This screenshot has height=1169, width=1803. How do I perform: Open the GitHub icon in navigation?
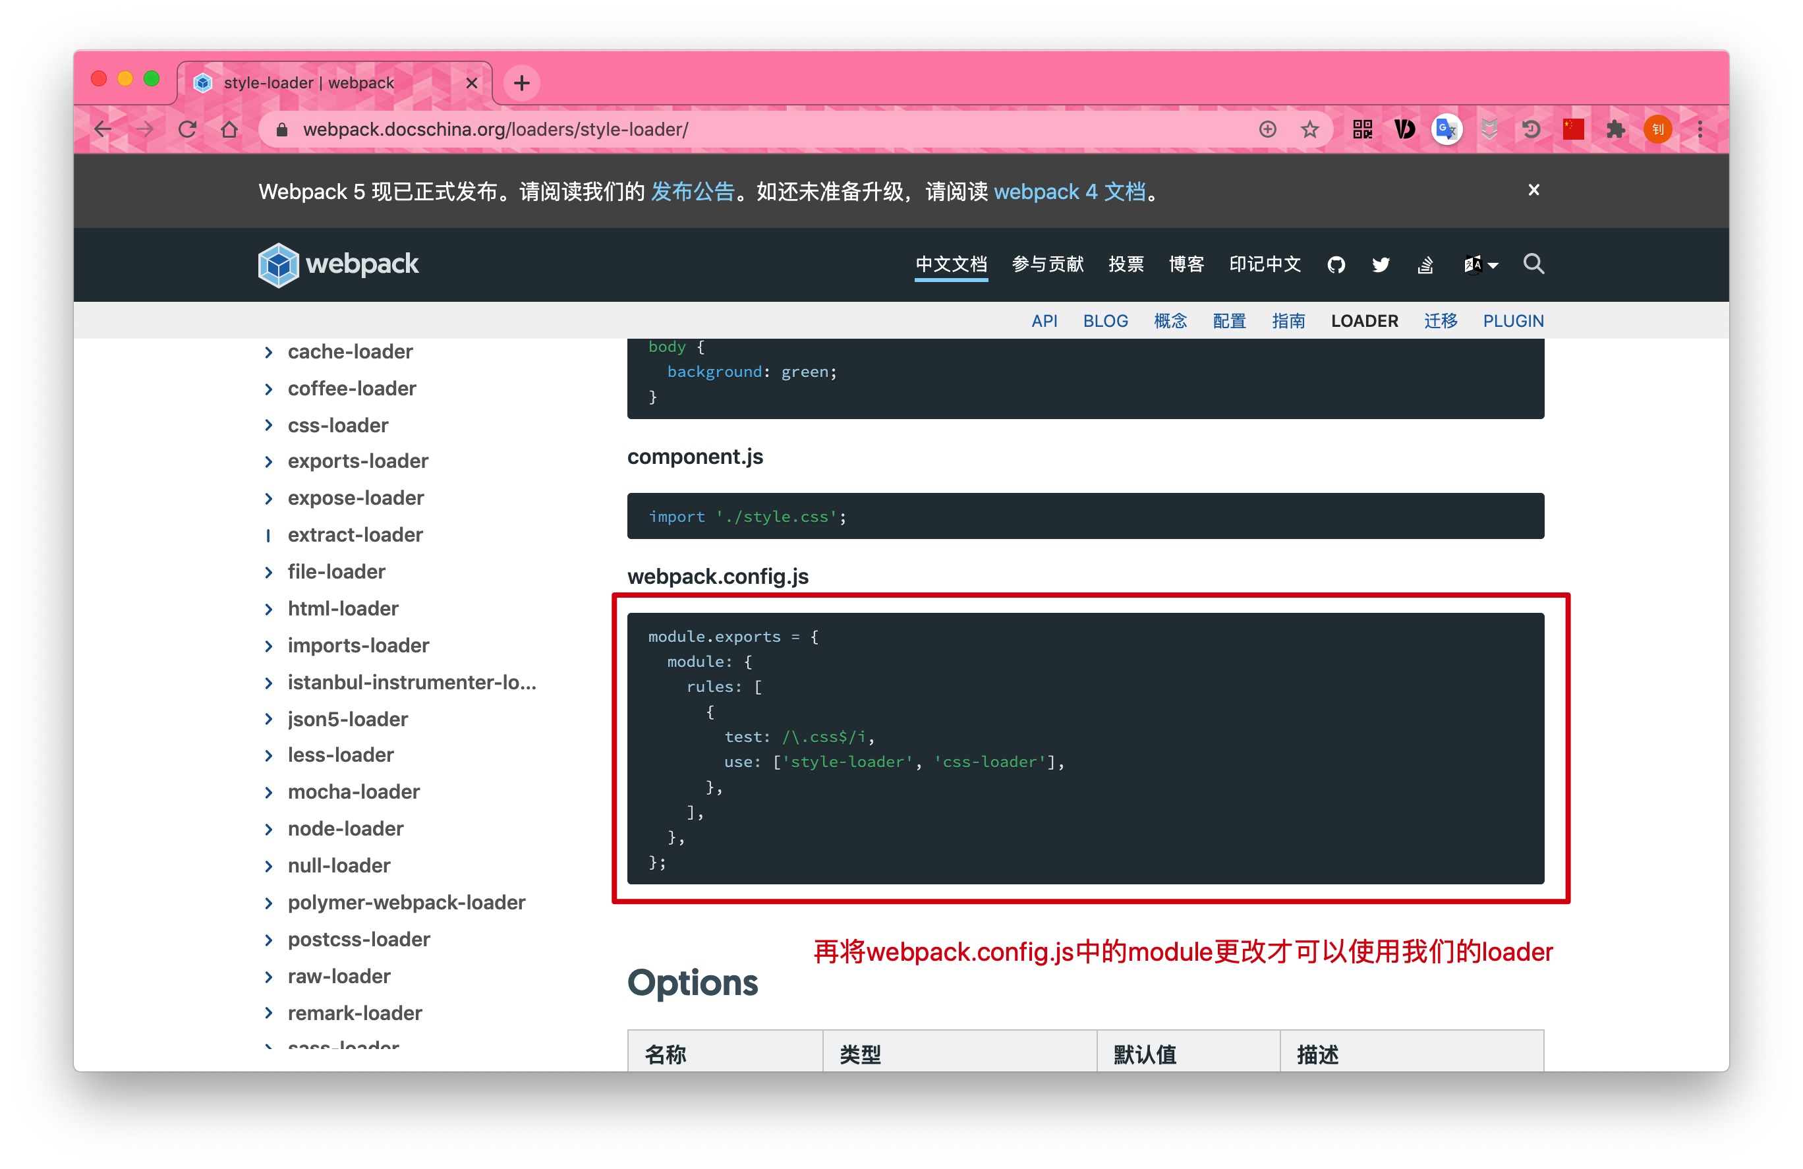point(1336,264)
